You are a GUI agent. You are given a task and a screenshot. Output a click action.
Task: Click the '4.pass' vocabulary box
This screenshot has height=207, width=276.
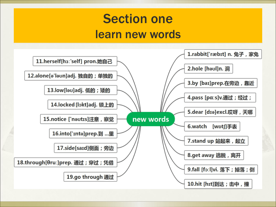click(x=220, y=98)
